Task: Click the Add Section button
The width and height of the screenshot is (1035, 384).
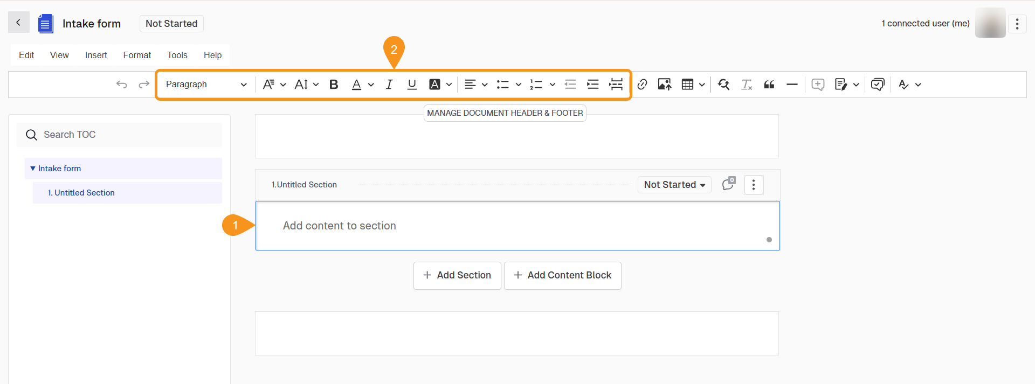Action: tap(457, 275)
